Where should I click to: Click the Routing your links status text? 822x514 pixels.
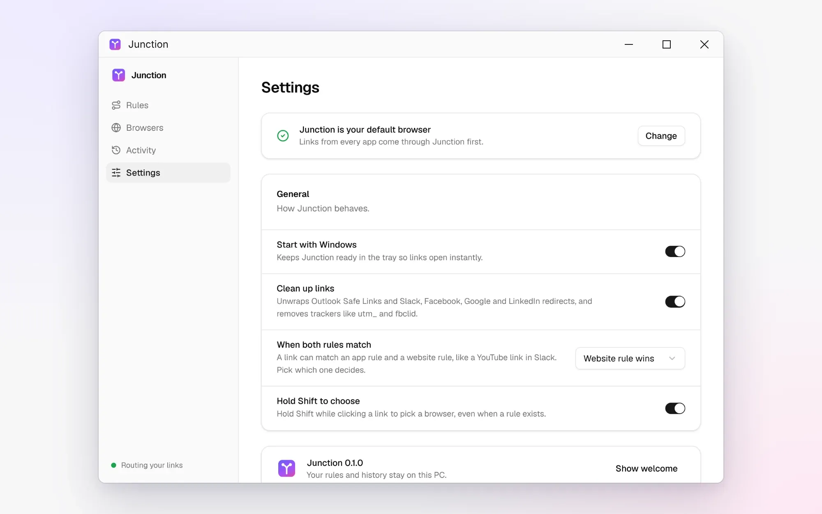(152, 465)
